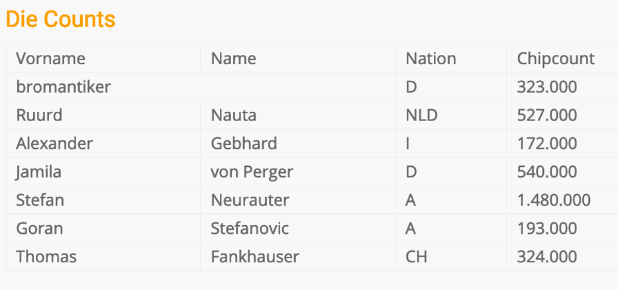Select the 172.000 chipcount cell
The height and width of the screenshot is (290, 618).
coord(546,144)
